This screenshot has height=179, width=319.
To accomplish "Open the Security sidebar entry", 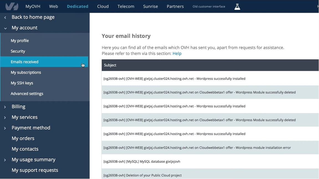I will (x=18, y=51).
